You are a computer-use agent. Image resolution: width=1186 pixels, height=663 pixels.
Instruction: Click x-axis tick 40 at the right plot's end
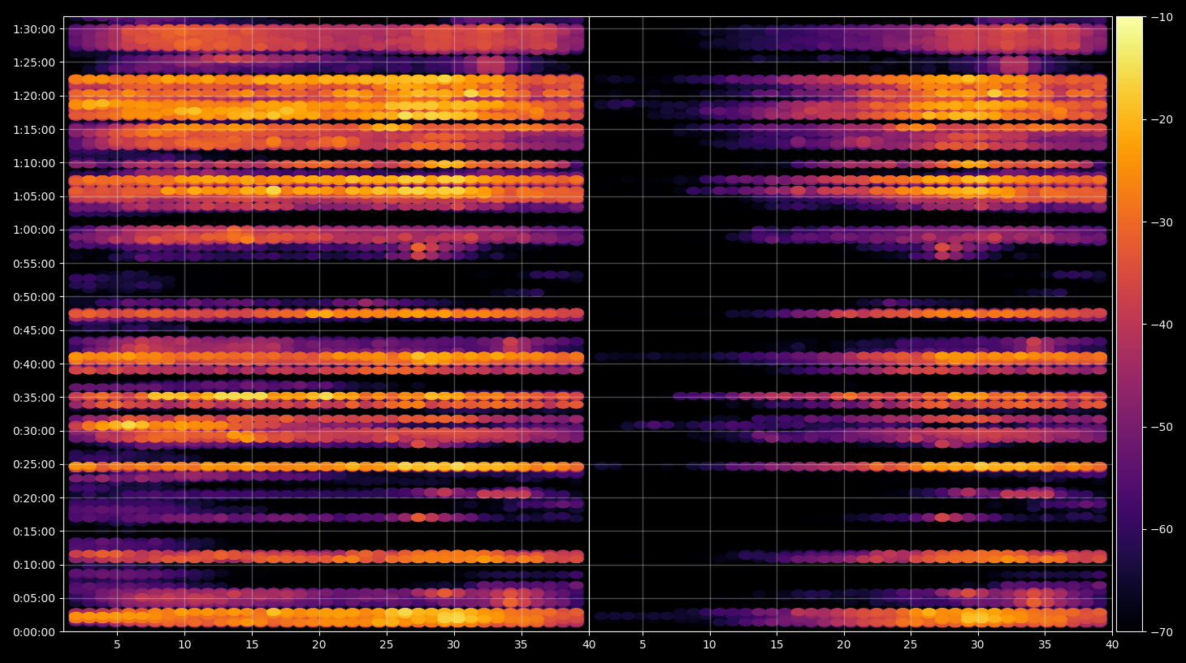pos(1112,645)
